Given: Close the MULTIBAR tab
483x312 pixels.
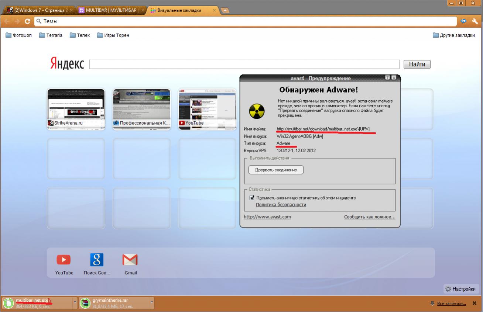Looking at the screenshot, I should pos(143,10).
